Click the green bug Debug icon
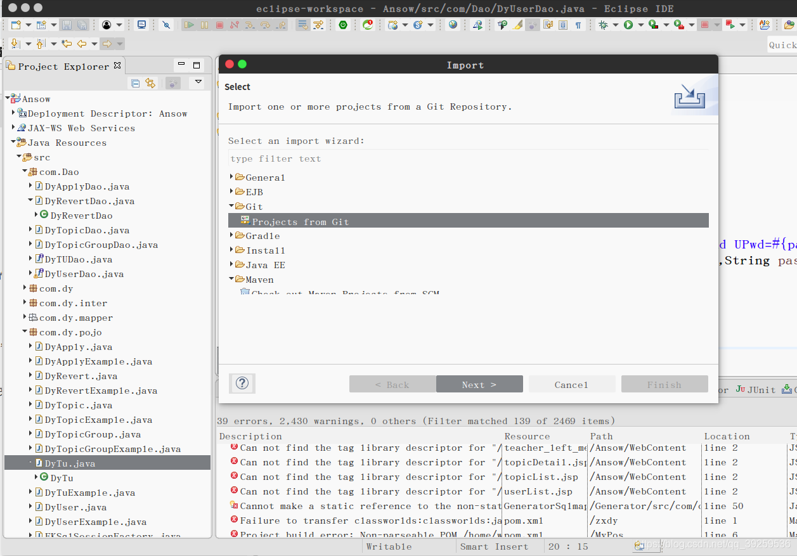 click(x=603, y=25)
